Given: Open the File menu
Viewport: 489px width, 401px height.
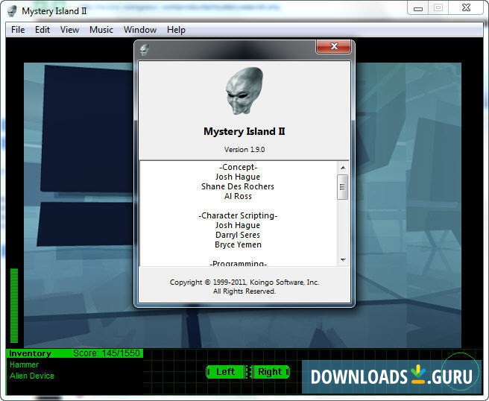Looking at the screenshot, I should point(18,30).
